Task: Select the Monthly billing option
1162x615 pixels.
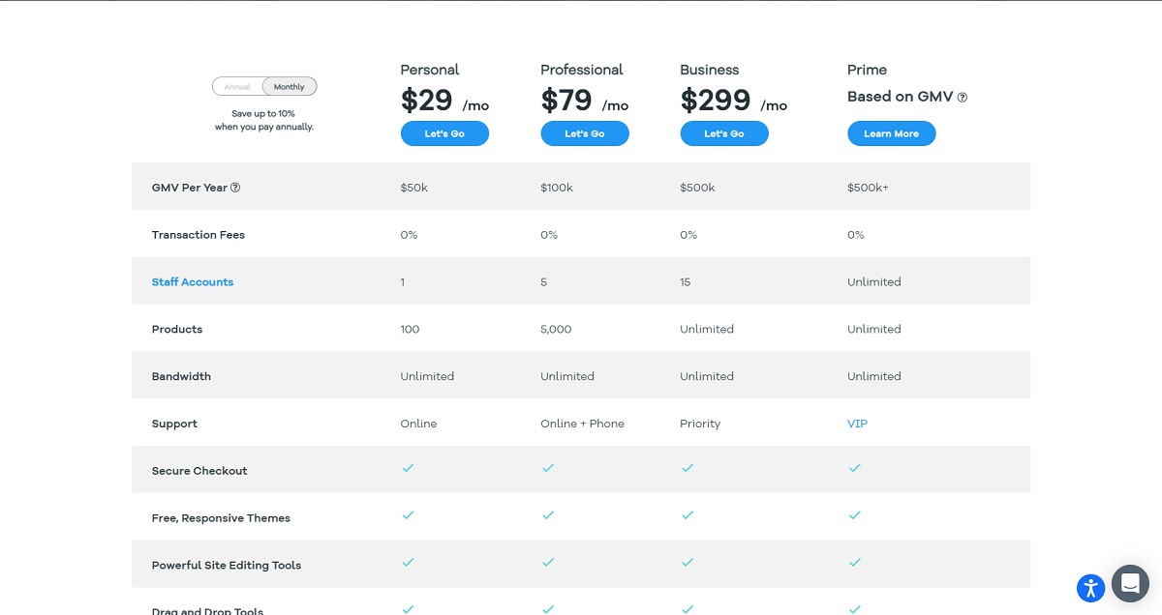Action: [x=290, y=87]
